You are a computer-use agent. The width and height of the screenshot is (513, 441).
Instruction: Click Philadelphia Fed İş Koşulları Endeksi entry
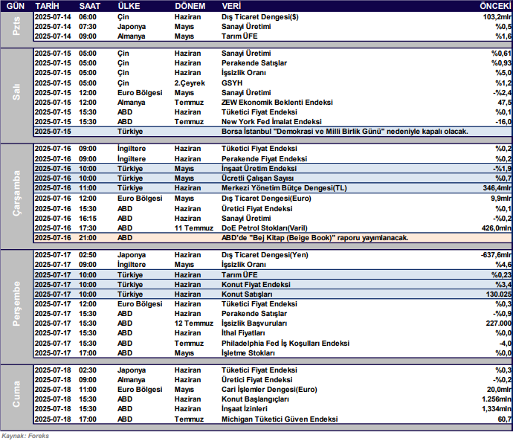[285, 344]
